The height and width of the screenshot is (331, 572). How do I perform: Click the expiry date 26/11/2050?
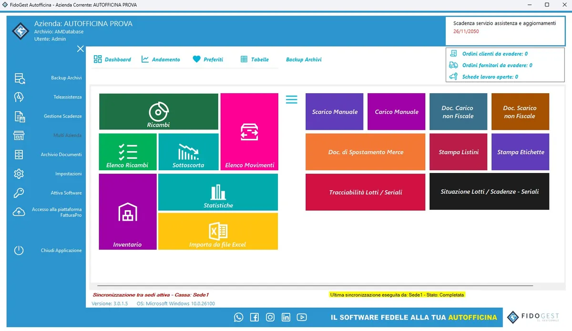(466, 31)
